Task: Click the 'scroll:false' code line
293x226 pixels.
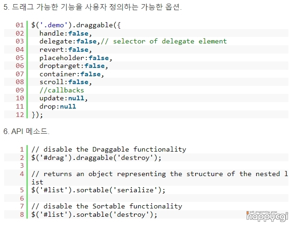Action: (65, 82)
